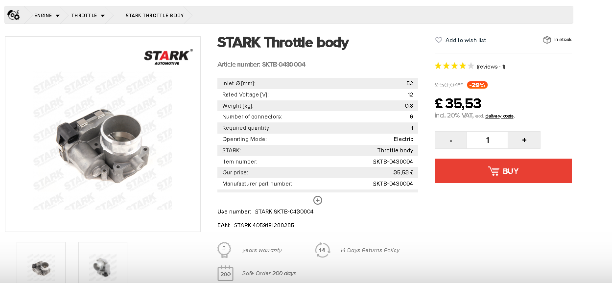The image size is (612, 283).
Task: Click the 14 days returns icon
Action: point(322,250)
